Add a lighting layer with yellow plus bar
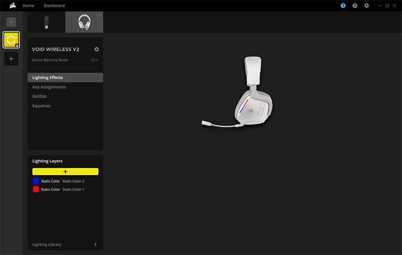The height and width of the screenshot is (255, 402). tap(65, 172)
